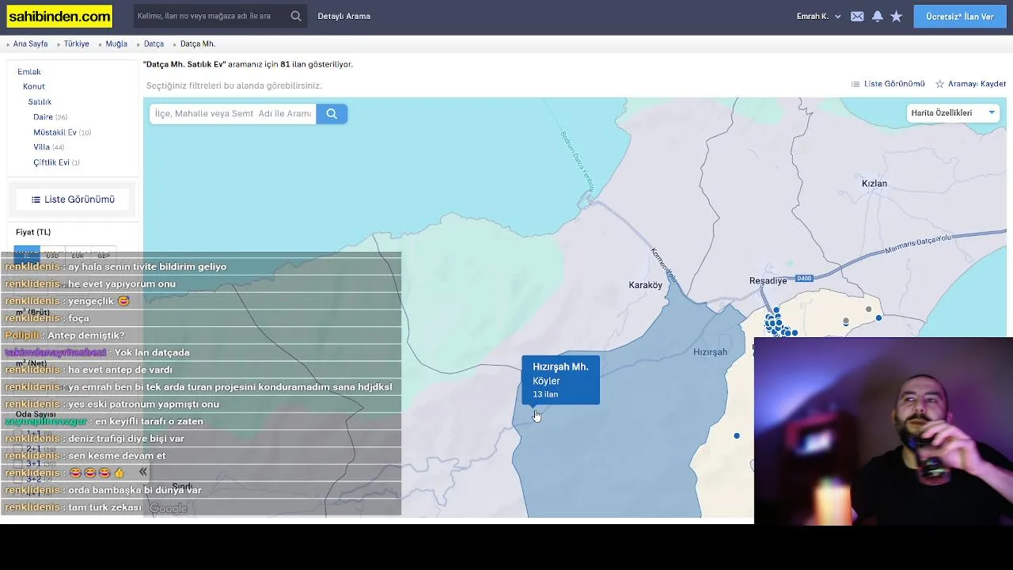Select Çiftlik Evi (1) category
1013x570 pixels.
point(56,162)
